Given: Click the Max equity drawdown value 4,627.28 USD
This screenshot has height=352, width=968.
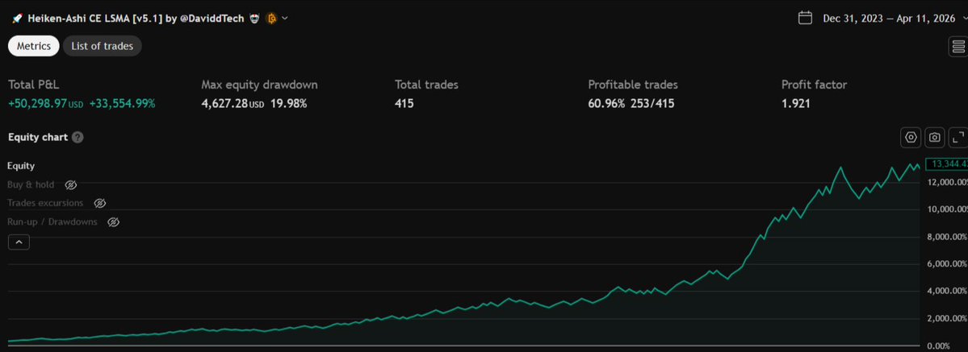Looking at the screenshot, I should (233, 104).
